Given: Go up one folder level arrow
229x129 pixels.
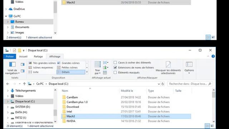Looking at the screenshot, I should coord(24,84).
